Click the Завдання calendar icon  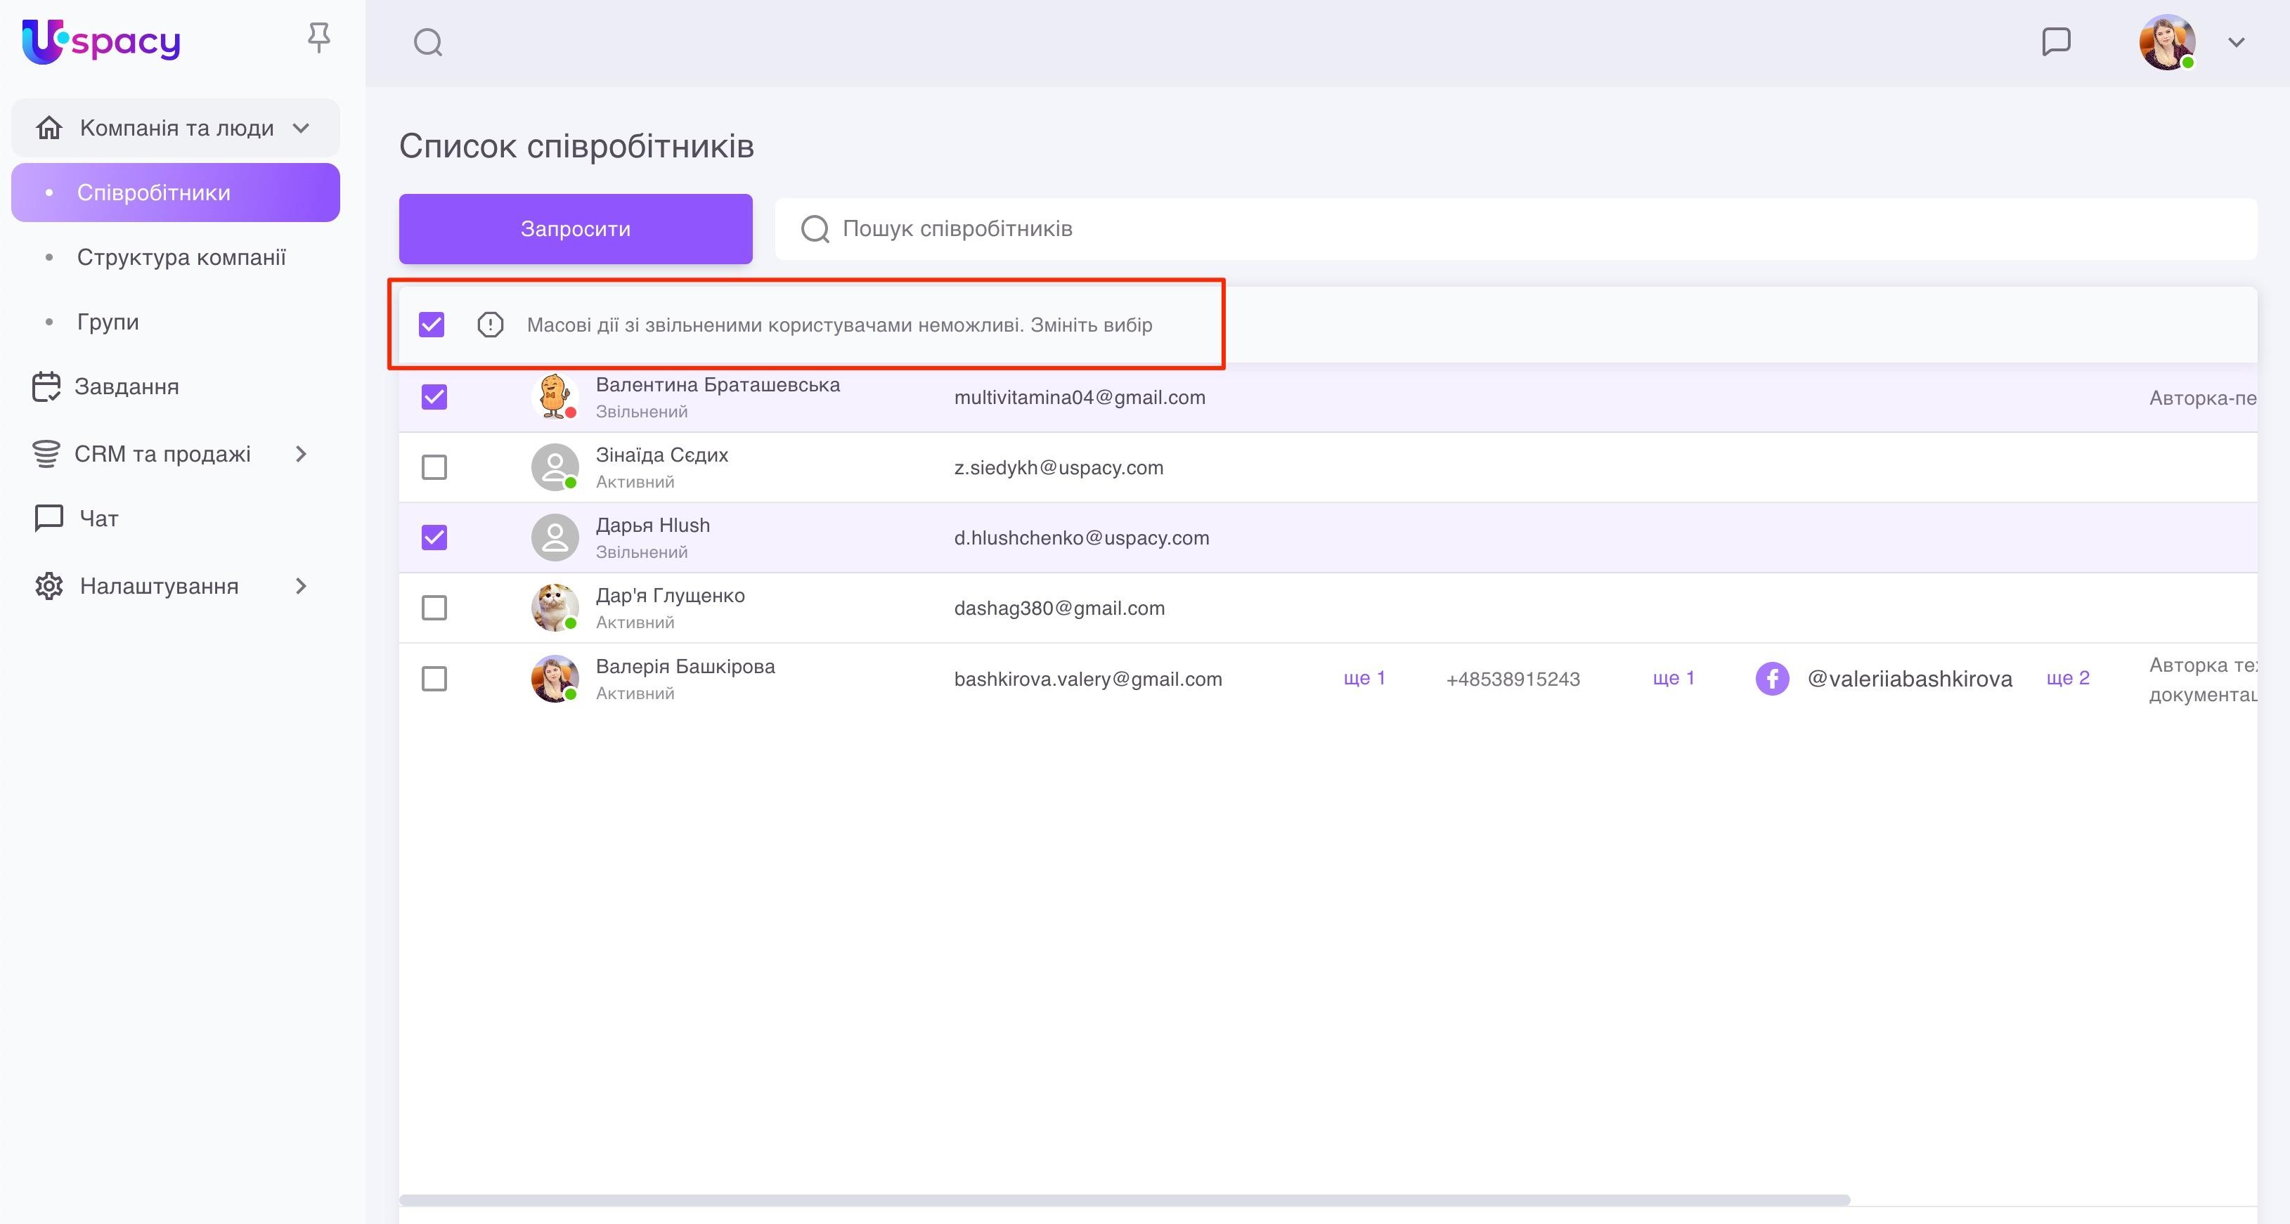click(46, 386)
